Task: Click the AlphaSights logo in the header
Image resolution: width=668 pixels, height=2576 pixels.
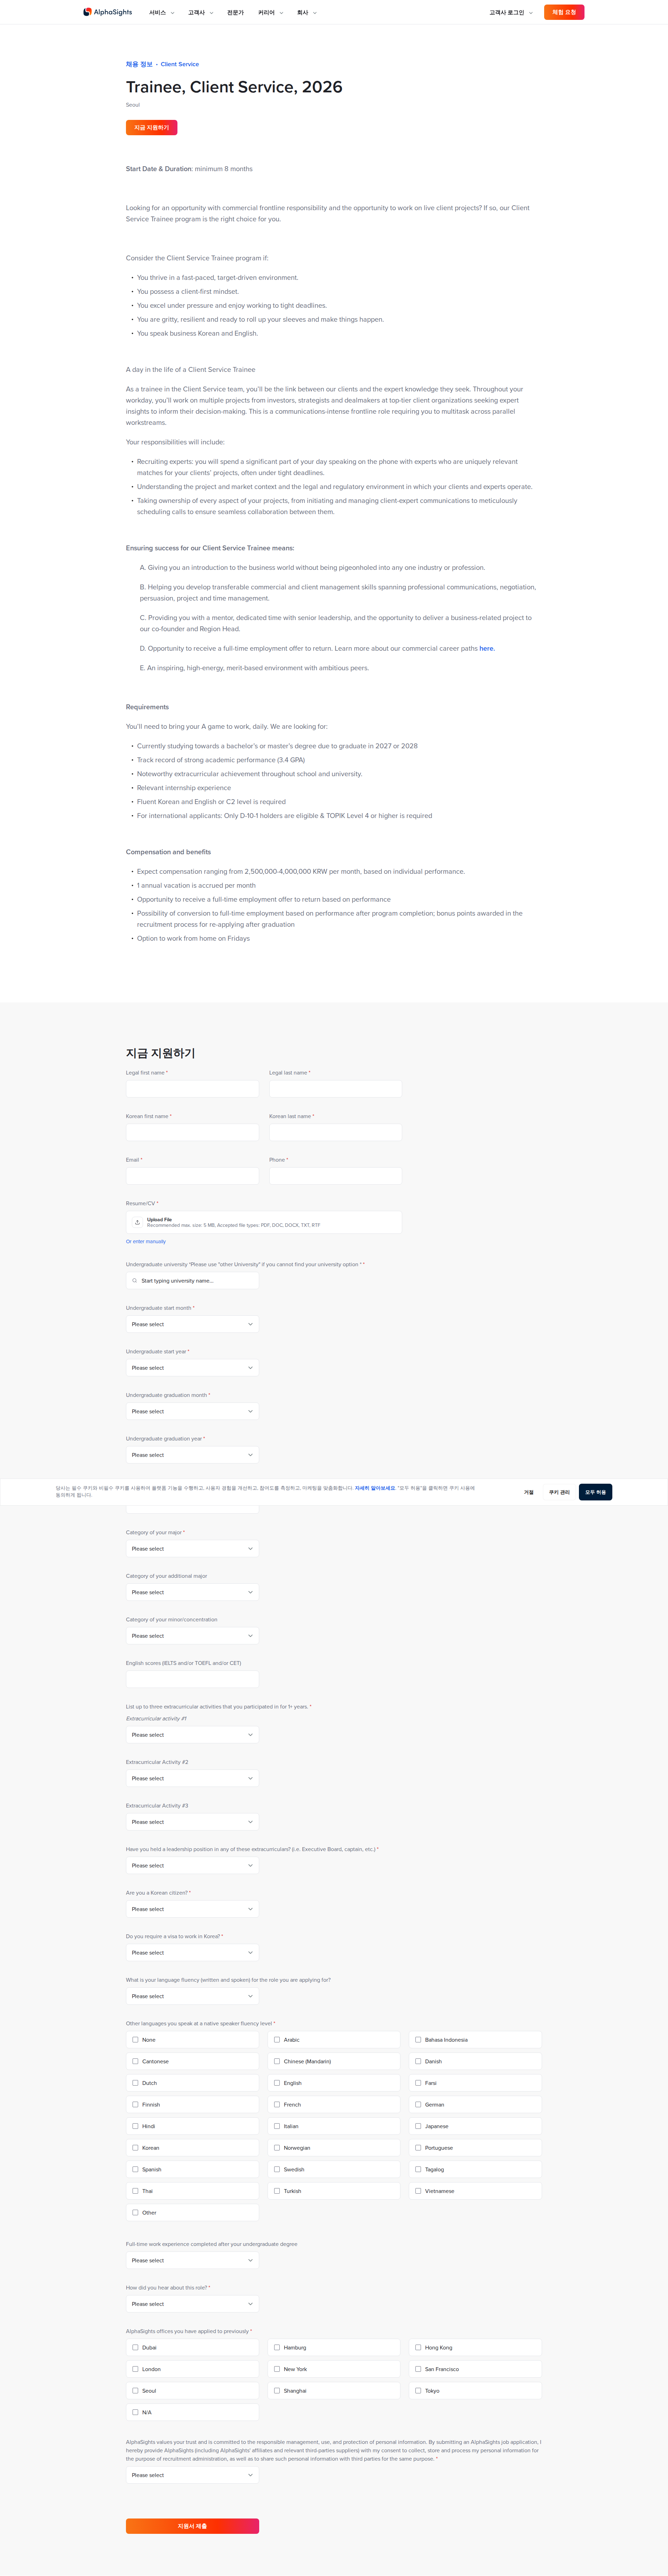Action: [108, 12]
